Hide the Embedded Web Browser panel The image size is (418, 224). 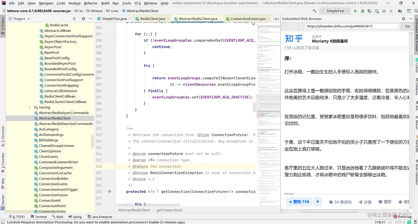point(410,19)
